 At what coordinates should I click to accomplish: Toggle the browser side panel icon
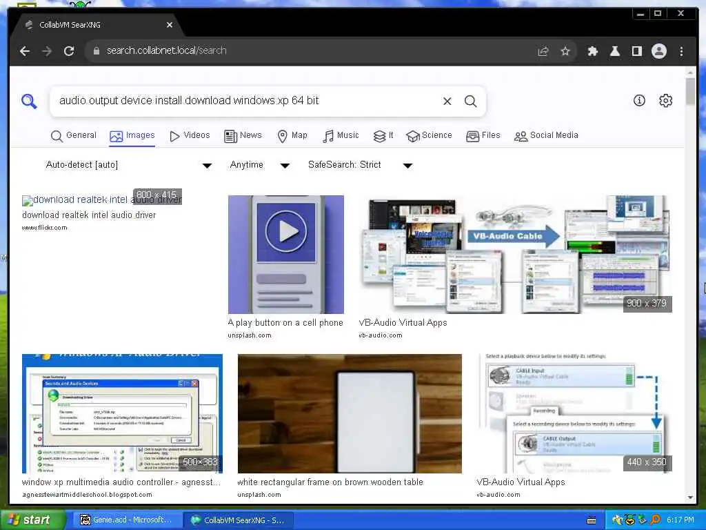coord(636,51)
